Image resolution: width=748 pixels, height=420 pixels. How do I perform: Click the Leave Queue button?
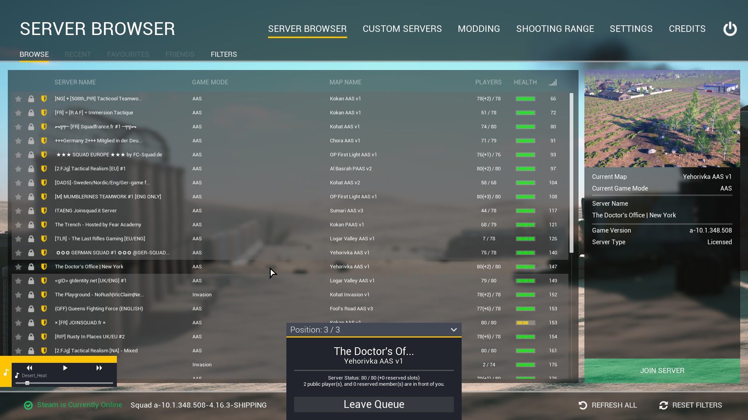pos(374,404)
